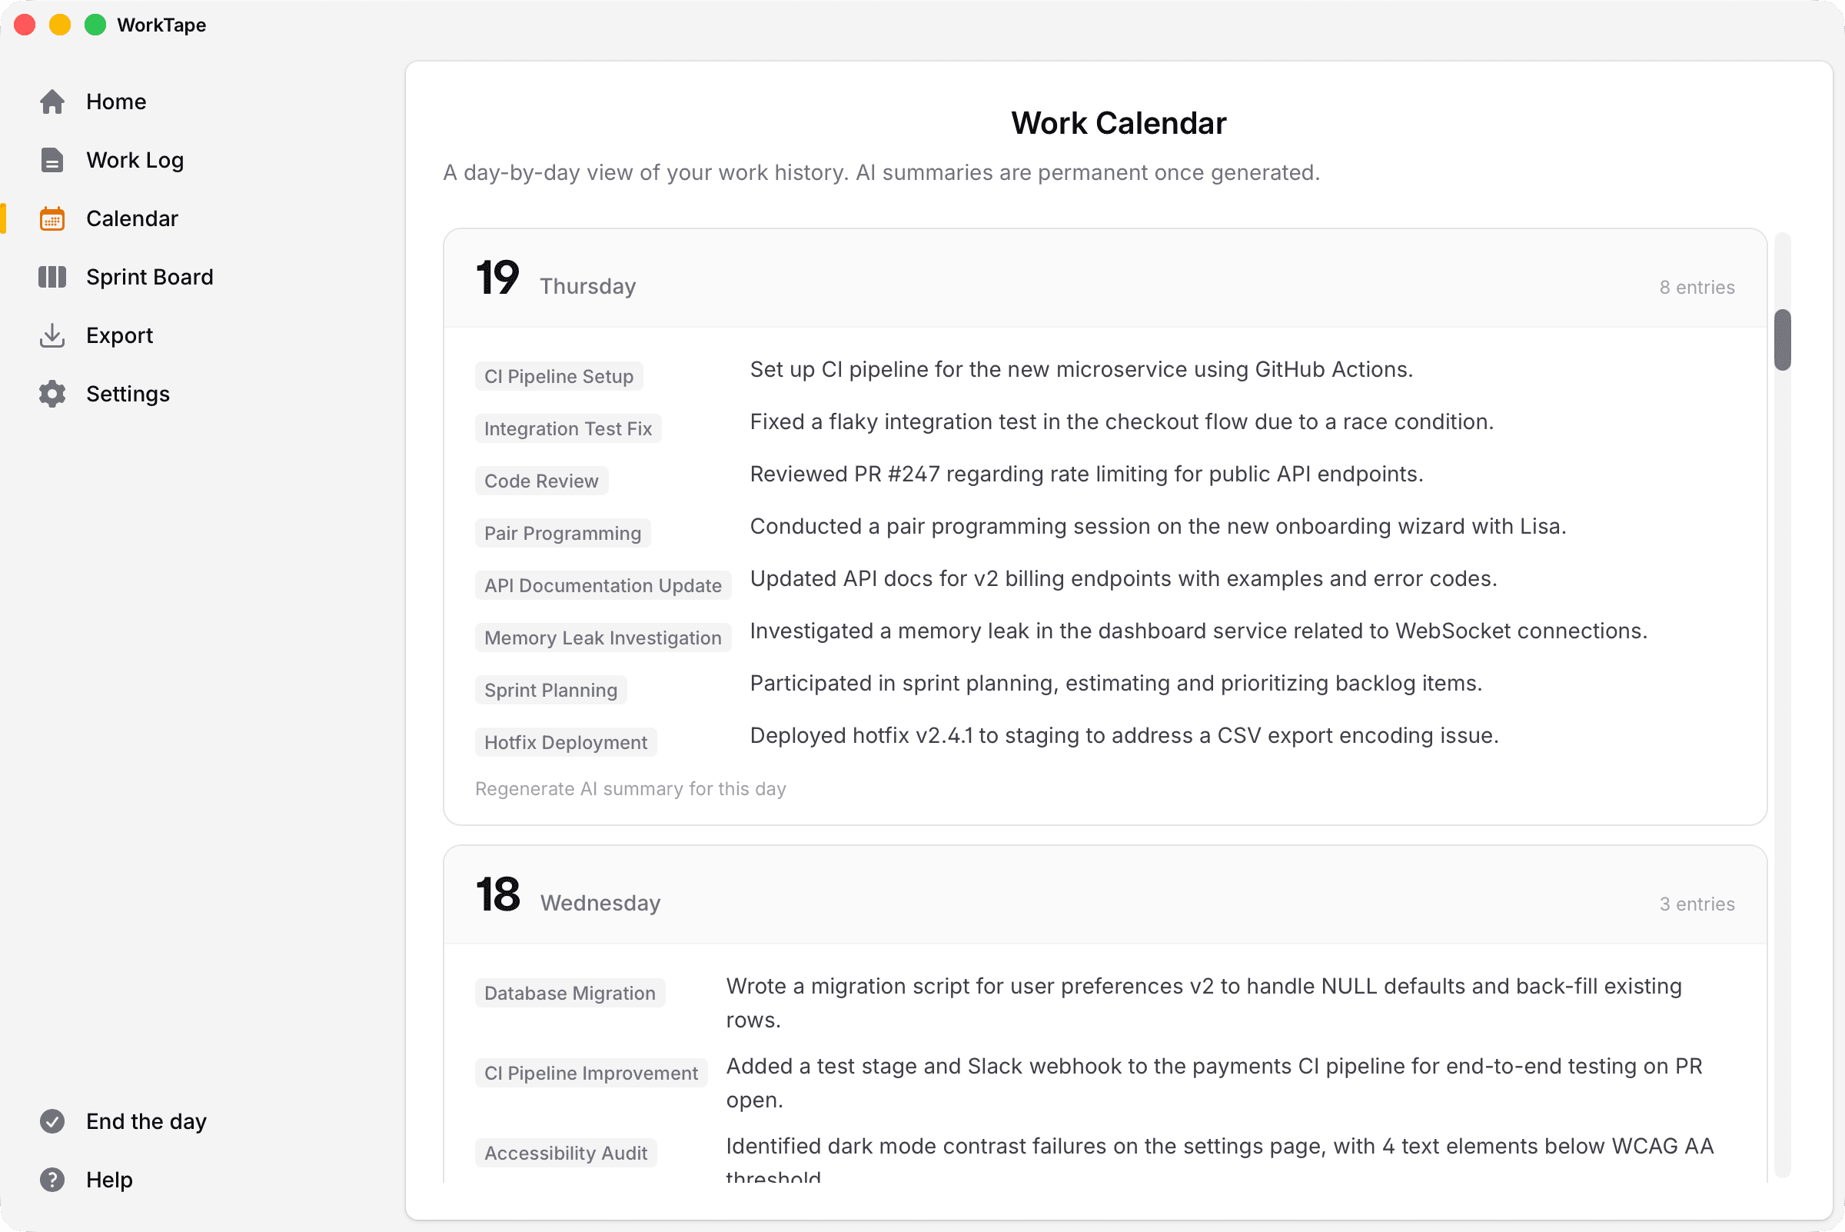Select the Home icon in the sidebar
This screenshot has height=1232, width=1845.
click(52, 102)
